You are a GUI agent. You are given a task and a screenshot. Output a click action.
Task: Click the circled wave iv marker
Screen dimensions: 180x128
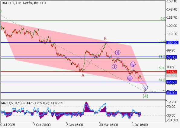[133, 64]
